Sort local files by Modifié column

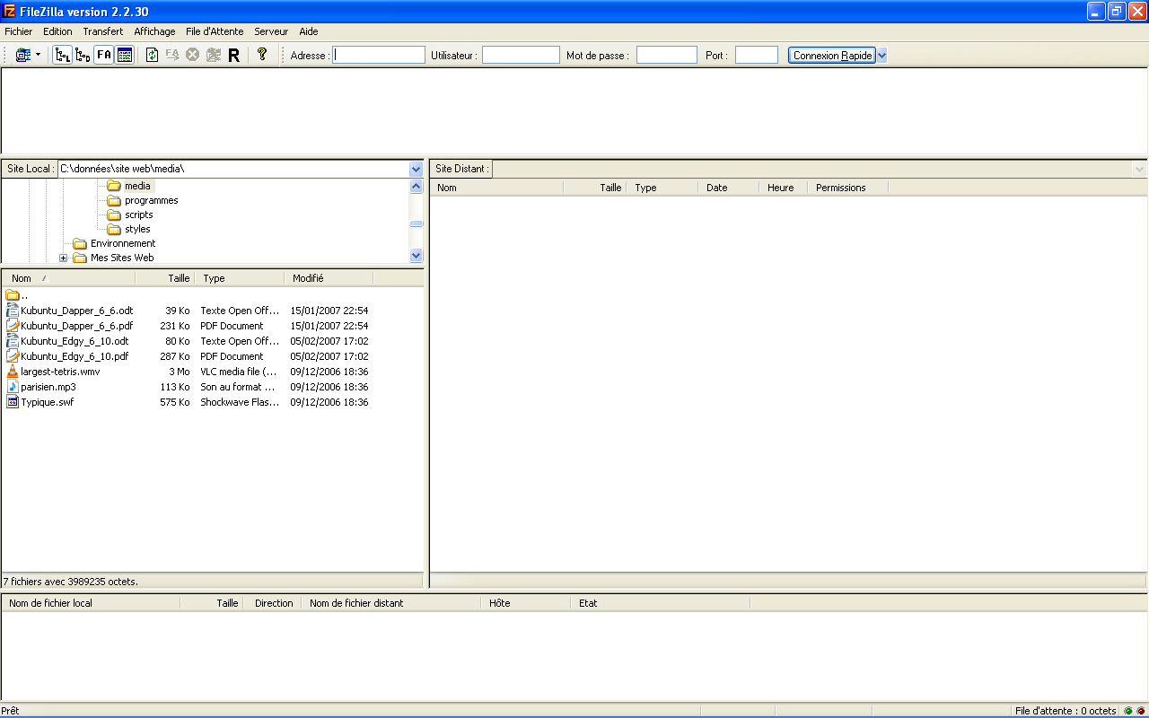click(x=329, y=278)
